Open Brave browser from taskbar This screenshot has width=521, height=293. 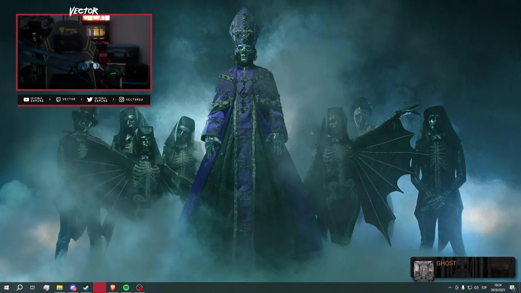113,287
